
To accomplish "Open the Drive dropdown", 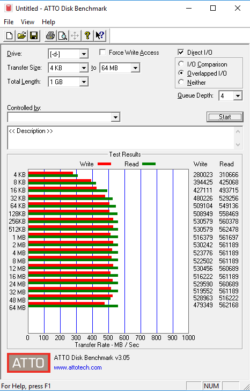I will coord(84,54).
